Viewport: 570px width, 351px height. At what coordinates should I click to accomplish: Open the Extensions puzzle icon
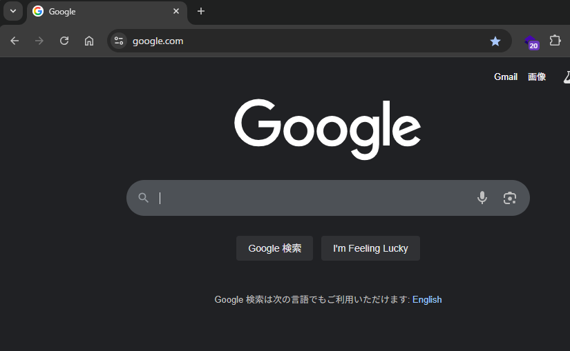[555, 40]
